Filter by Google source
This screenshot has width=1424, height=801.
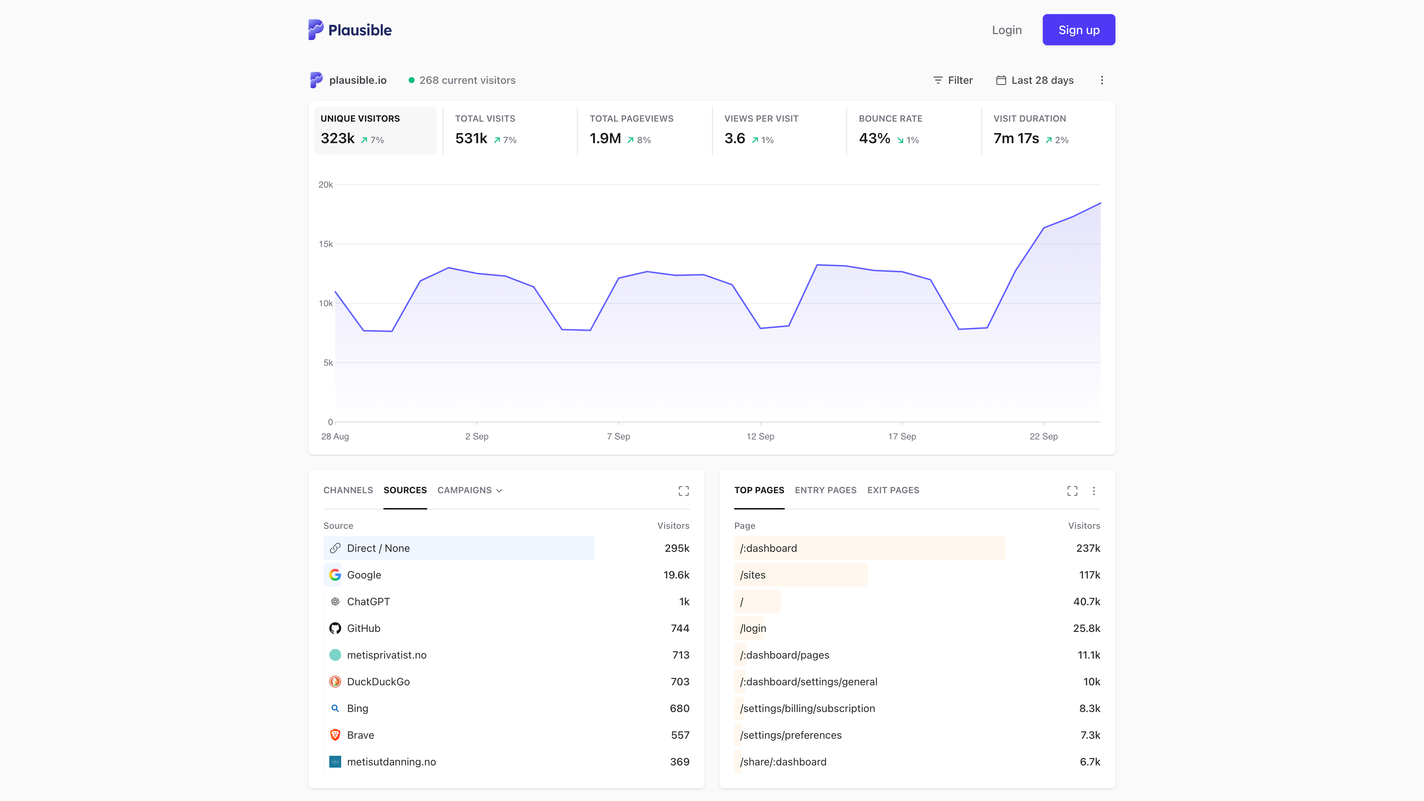[364, 575]
